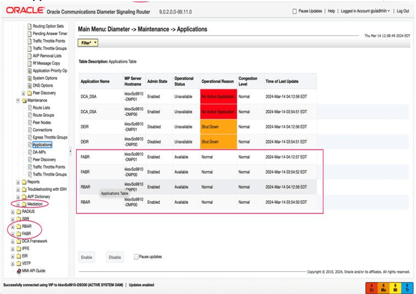Expand the AVP Dictionary node
Image resolution: width=416 pixels, height=294 pixels.
click(18, 197)
